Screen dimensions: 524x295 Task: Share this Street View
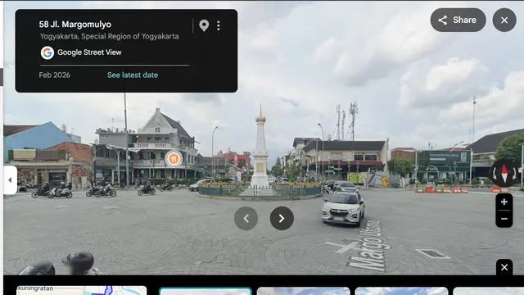[458, 20]
